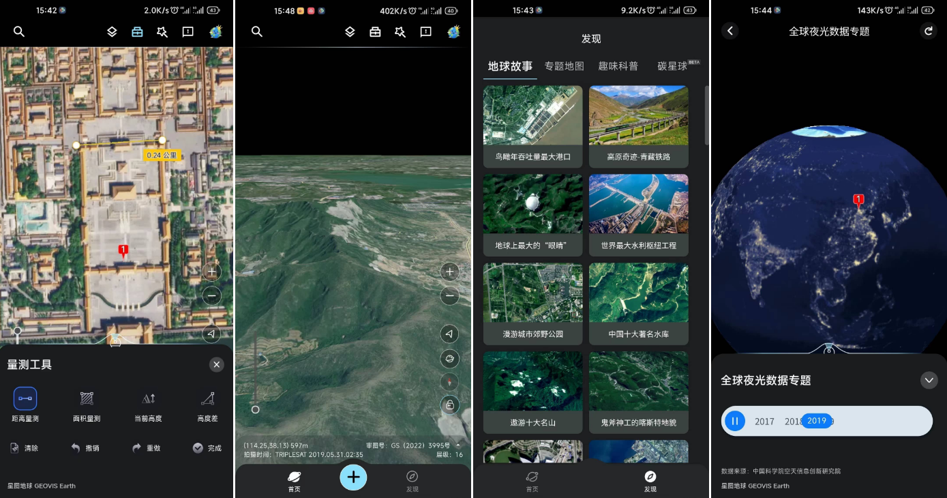Click 撤销 to undo last point
Image resolution: width=947 pixels, height=498 pixels.
(85, 448)
